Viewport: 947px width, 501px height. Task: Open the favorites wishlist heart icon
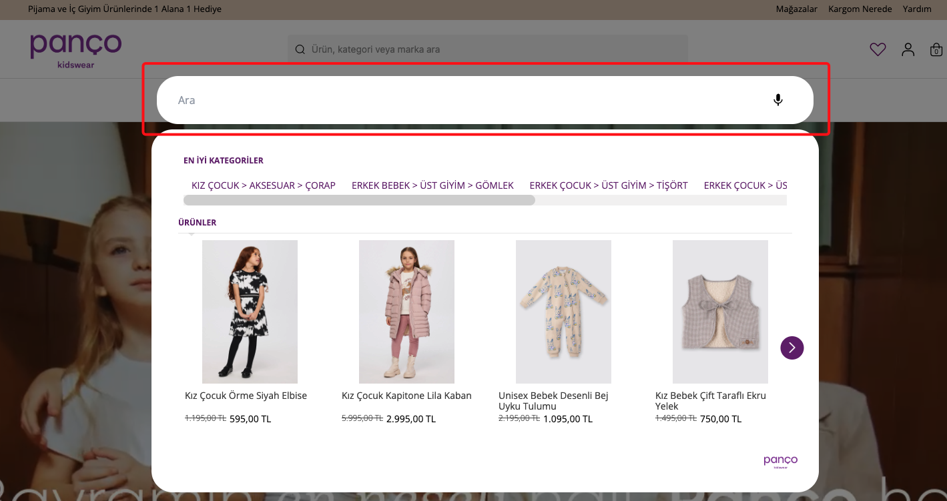pyautogui.click(x=878, y=49)
